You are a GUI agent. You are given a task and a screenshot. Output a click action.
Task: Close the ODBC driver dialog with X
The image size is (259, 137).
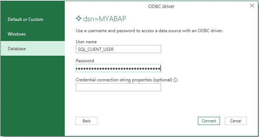[x=252, y=5]
